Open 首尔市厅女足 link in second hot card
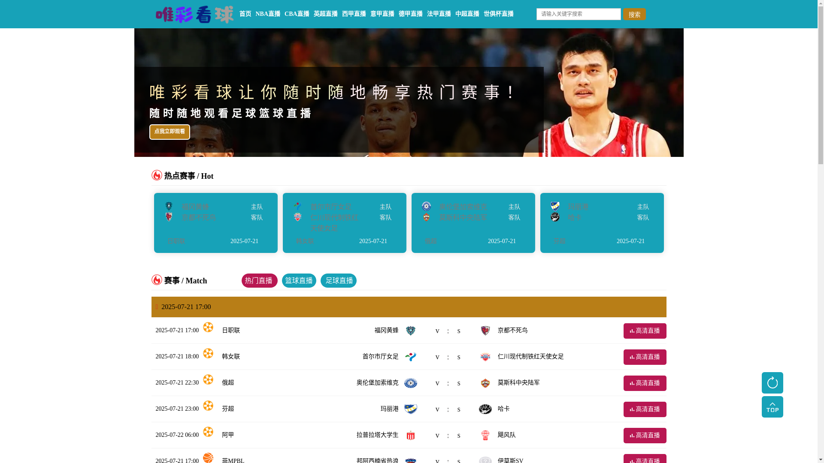Image resolution: width=824 pixels, height=463 pixels. coord(331,207)
